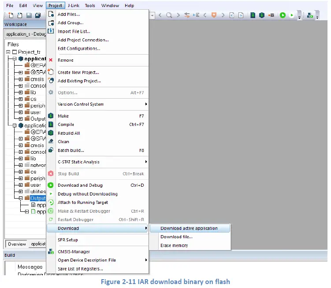Switch to the Overview workspace tab
Image resolution: width=331 pixels, height=288 pixels.
pos(17,244)
